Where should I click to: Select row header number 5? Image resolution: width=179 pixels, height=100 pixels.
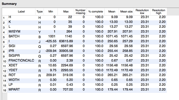[x=5, y=37]
